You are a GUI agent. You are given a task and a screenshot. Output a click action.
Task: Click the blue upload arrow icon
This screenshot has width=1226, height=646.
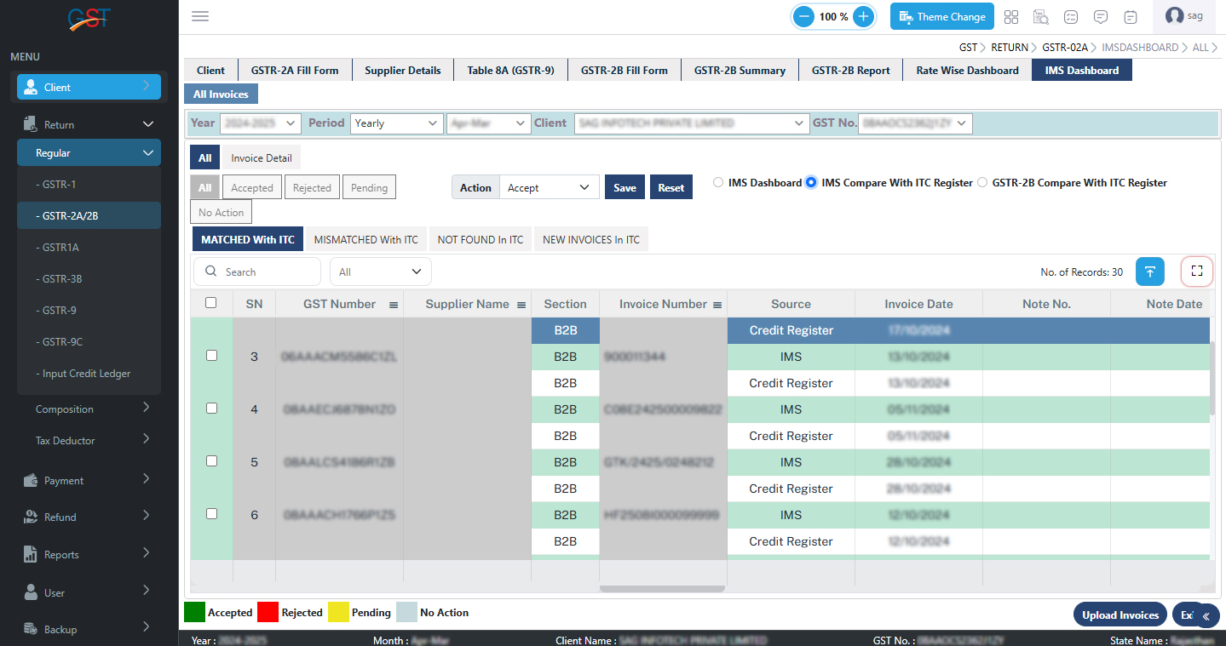pyautogui.click(x=1149, y=272)
